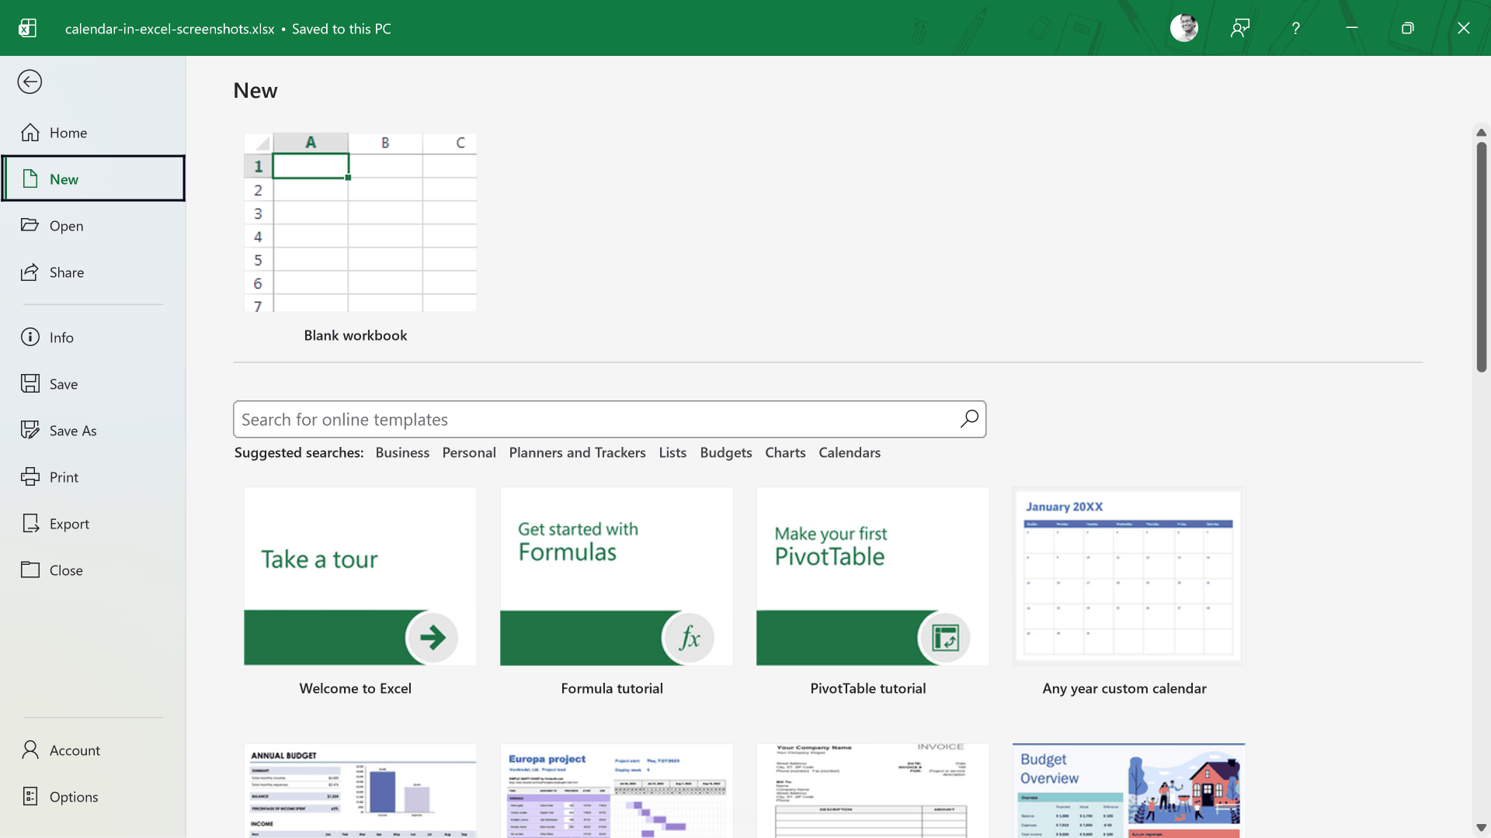The height and width of the screenshot is (838, 1491).
Task: Click the feedback person icon
Action: pyautogui.click(x=1239, y=28)
